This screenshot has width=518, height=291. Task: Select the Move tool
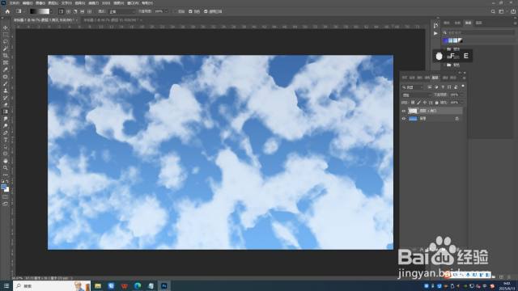(x=6, y=27)
